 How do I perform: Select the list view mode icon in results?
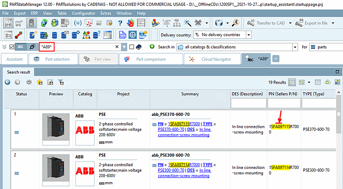292,82
